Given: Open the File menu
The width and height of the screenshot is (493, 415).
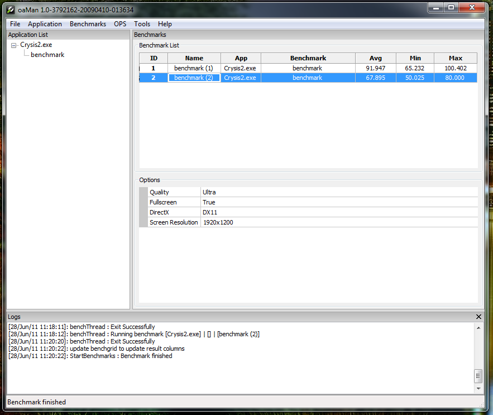Looking at the screenshot, I should (15, 24).
